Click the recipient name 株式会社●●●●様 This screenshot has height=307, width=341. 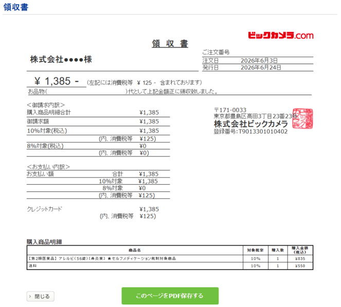coord(61,59)
